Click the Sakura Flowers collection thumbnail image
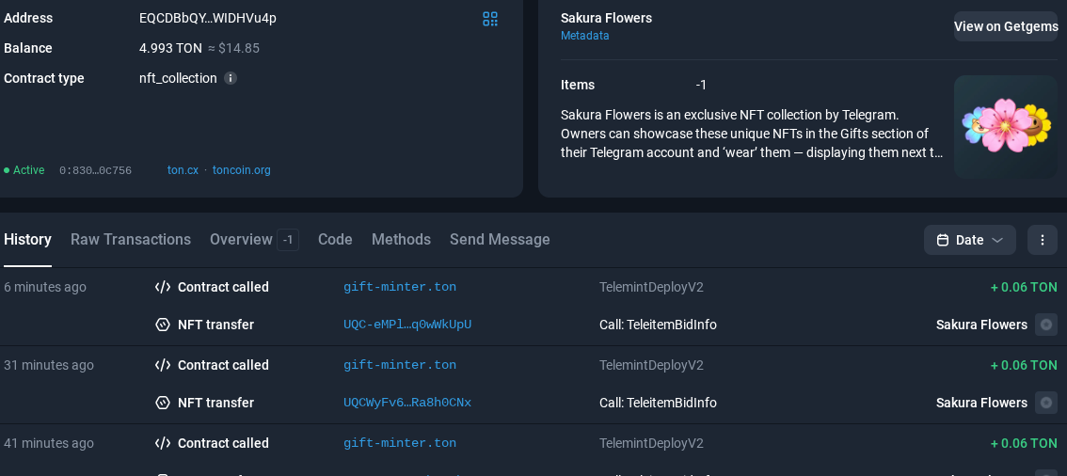Image resolution: width=1067 pixels, height=476 pixels. point(1006,127)
